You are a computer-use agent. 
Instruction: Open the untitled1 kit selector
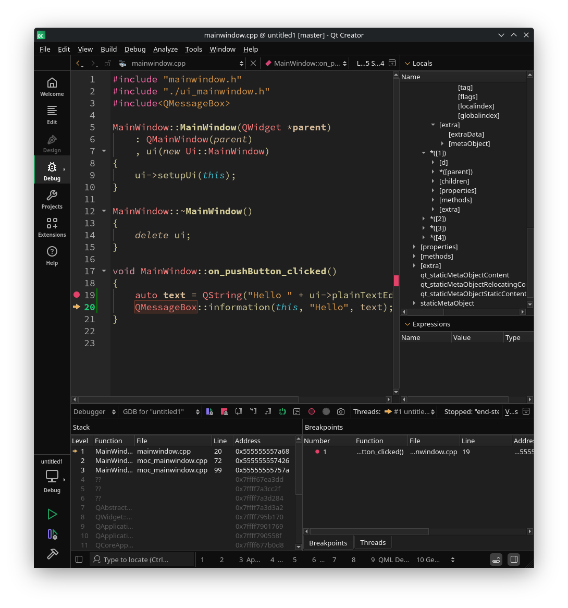tap(52, 476)
